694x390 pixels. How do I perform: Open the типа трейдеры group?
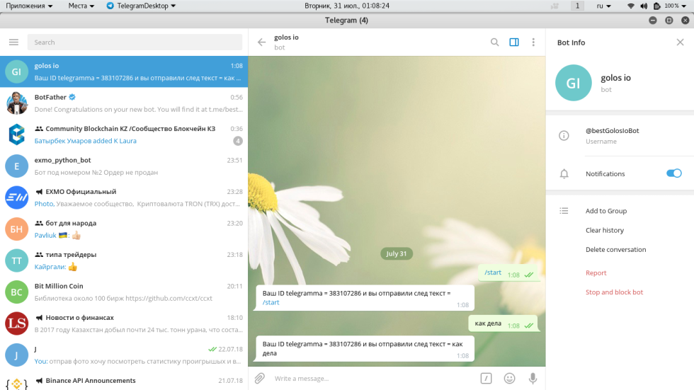click(124, 260)
